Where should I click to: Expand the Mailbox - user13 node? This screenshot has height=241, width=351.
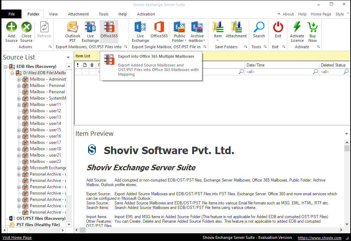coord(19,118)
